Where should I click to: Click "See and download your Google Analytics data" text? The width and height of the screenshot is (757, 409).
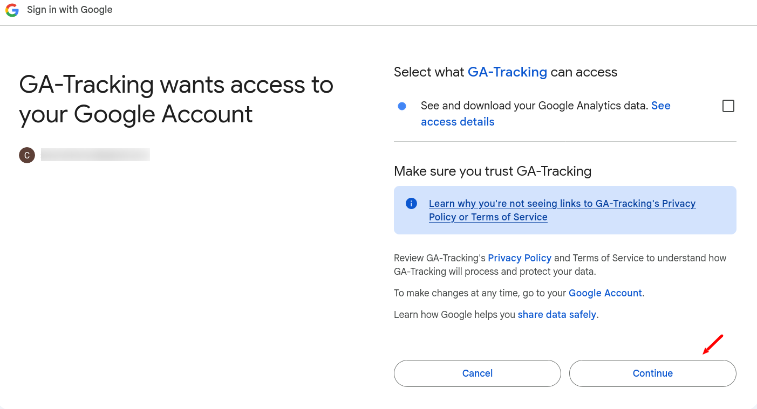tap(534, 106)
